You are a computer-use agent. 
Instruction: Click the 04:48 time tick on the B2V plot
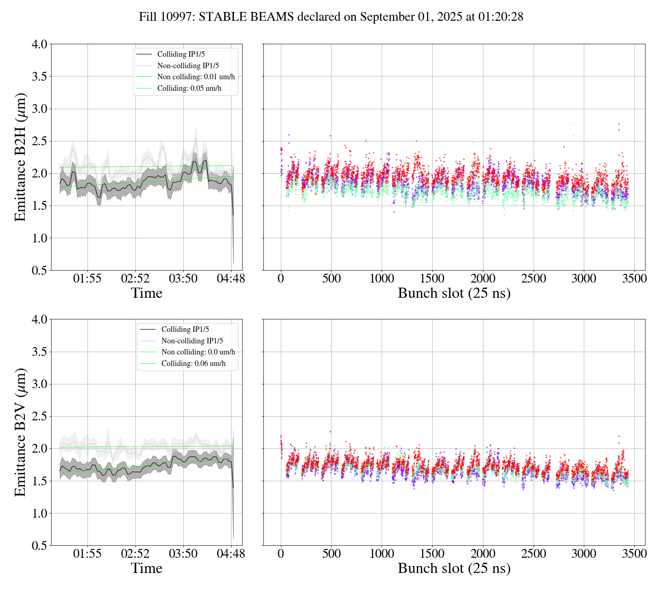point(231,554)
